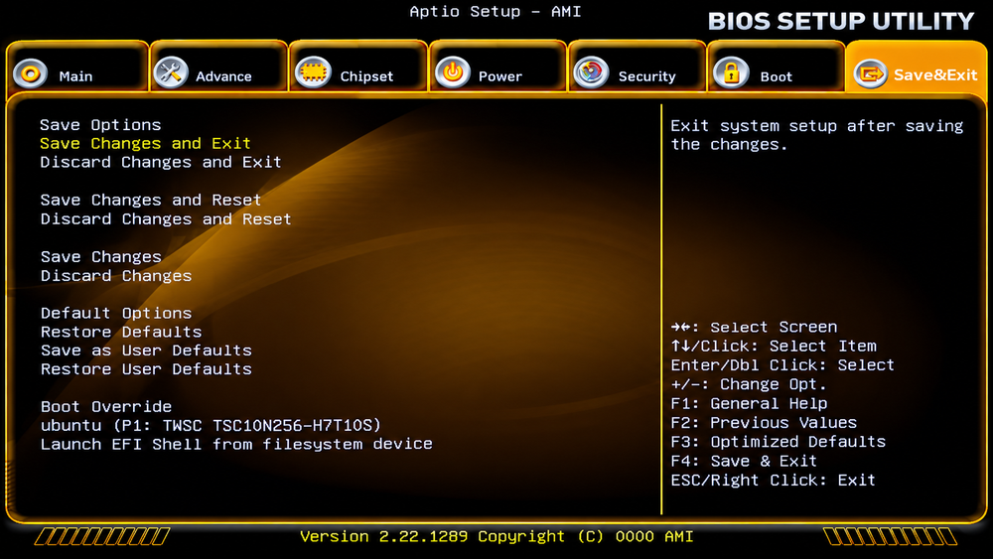The height and width of the screenshot is (559, 993).
Task: Click the Main tab's disc icon
Action: click(30, 73)
